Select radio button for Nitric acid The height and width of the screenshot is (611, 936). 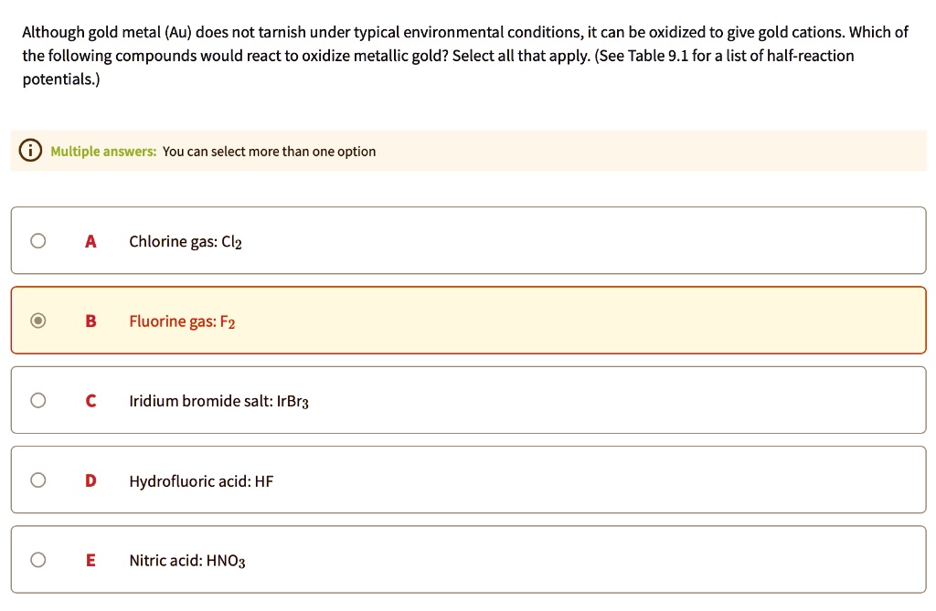[x=37, y=560]
